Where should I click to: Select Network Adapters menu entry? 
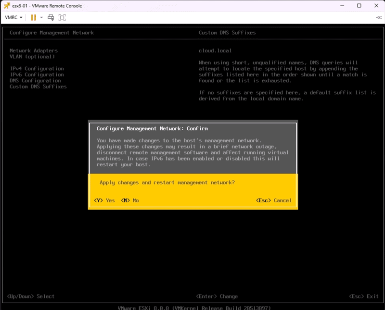pyautogui.click(x=34, y=50)
